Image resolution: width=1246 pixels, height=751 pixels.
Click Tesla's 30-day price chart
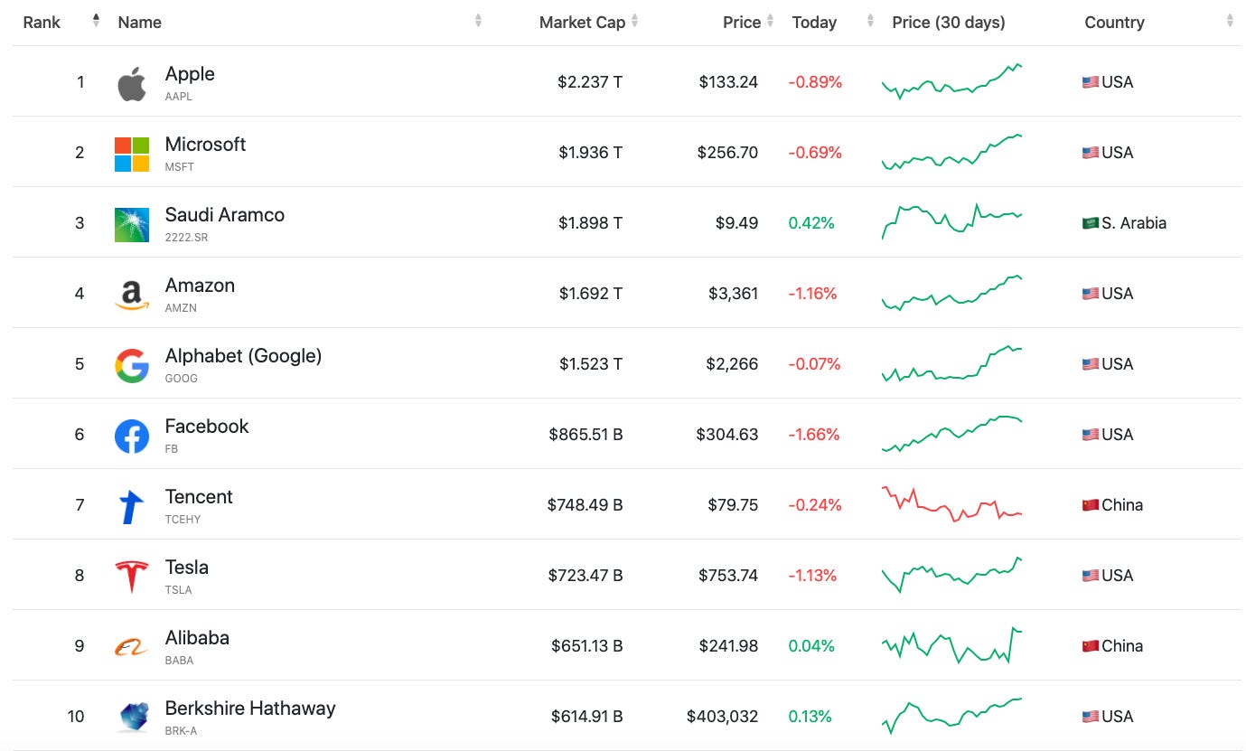(952, 575)
